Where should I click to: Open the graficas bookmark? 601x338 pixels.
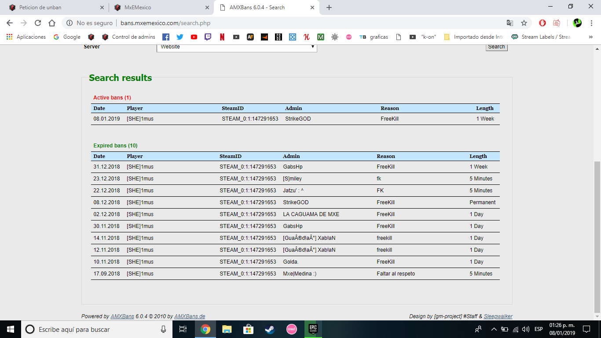click(374, 37)
